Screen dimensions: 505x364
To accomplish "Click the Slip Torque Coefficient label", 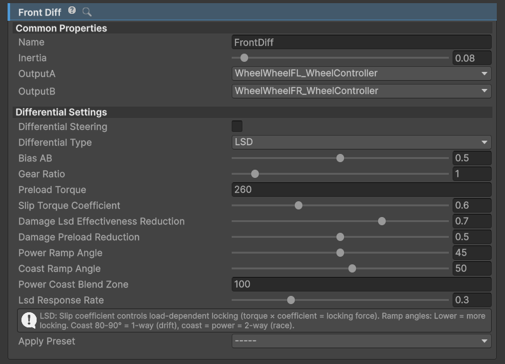I will [69, 206].
